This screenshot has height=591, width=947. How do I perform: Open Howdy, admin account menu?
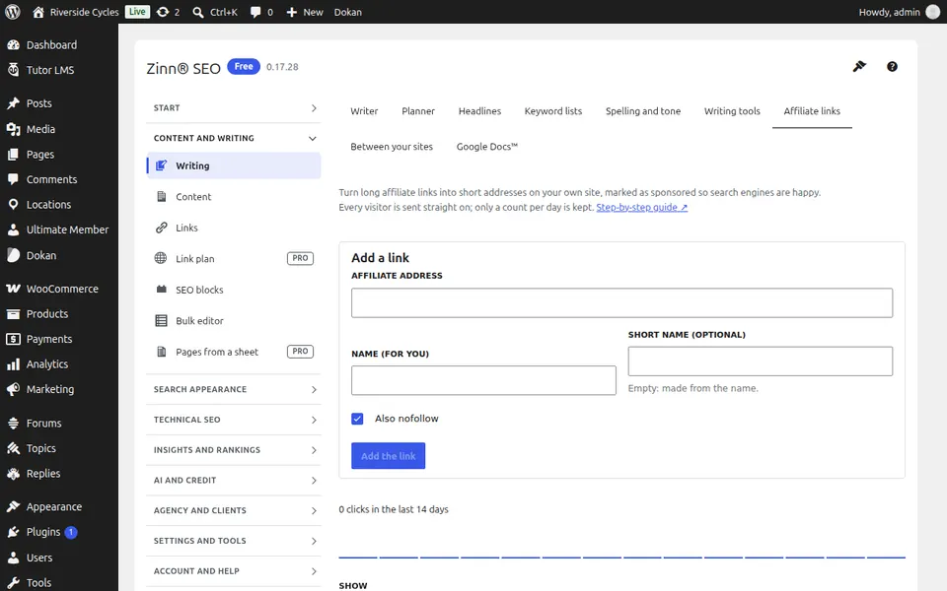point(899,12)
